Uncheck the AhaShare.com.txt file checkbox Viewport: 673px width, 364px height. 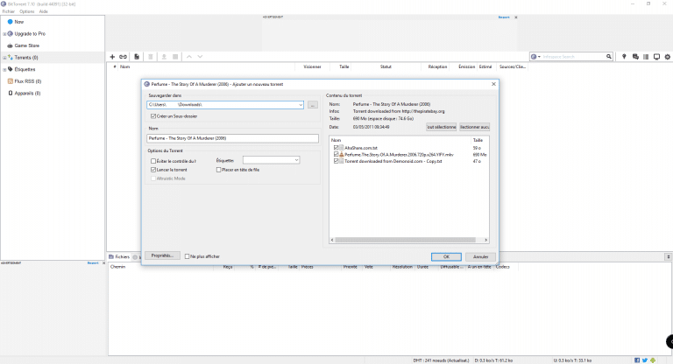pos(336,148)
